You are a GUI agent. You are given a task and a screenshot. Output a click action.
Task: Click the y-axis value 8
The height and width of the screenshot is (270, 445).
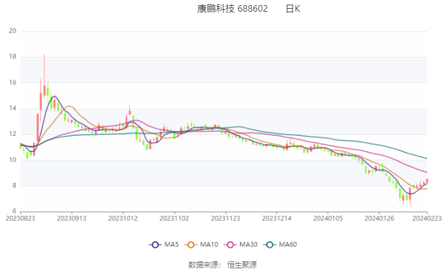click(14, 186)
